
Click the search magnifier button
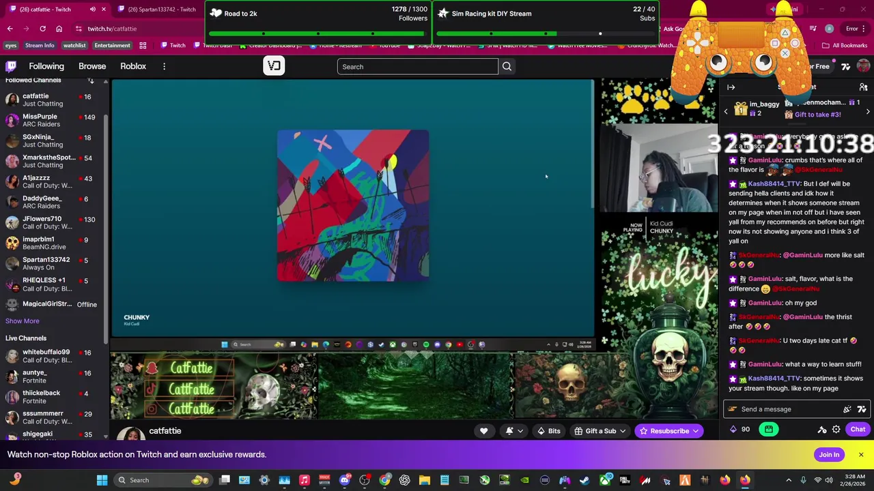click(x=507, y=66)
